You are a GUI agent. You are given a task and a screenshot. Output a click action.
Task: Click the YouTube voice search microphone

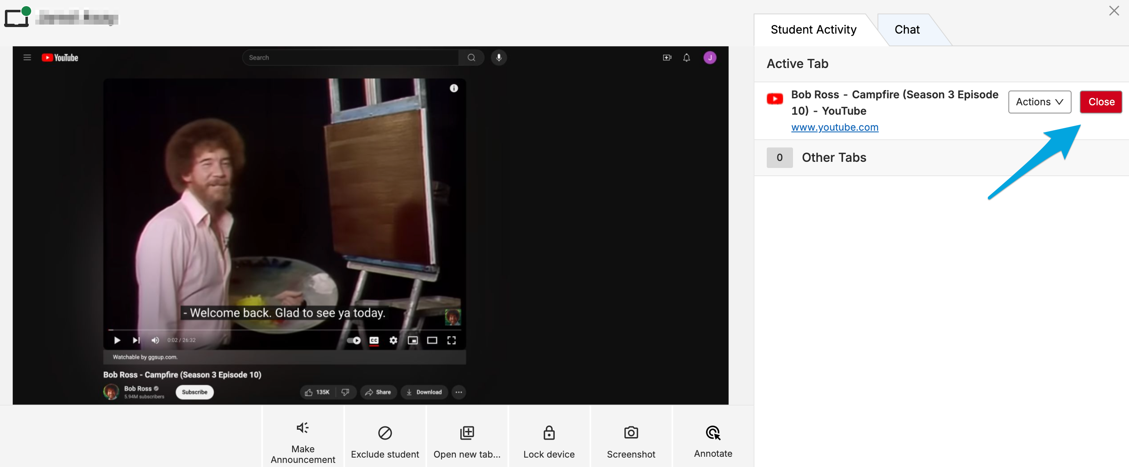point(498,58)
